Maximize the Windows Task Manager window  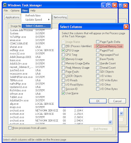pyautogui.click(x=109, y=5)
